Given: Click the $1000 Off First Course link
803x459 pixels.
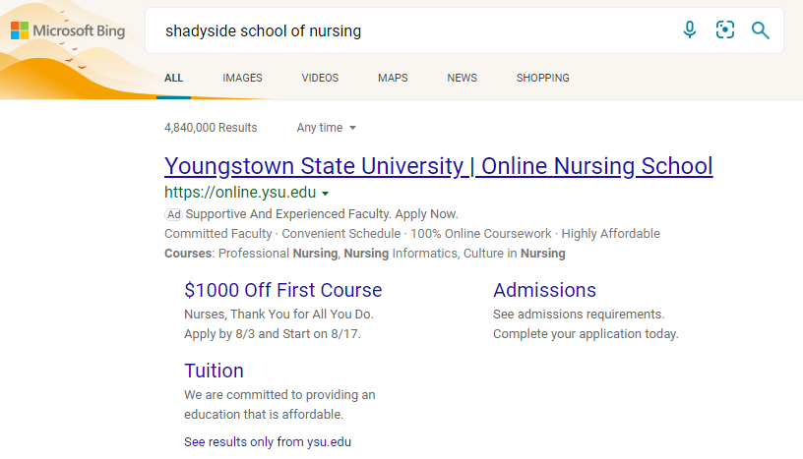Looking at the screenshot, I should pos(282,290).
